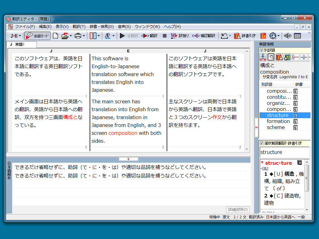Image resolution: width=319 pixels, height=239 pixels.
Task: Click the font size A icon
Action: (107, 36)
